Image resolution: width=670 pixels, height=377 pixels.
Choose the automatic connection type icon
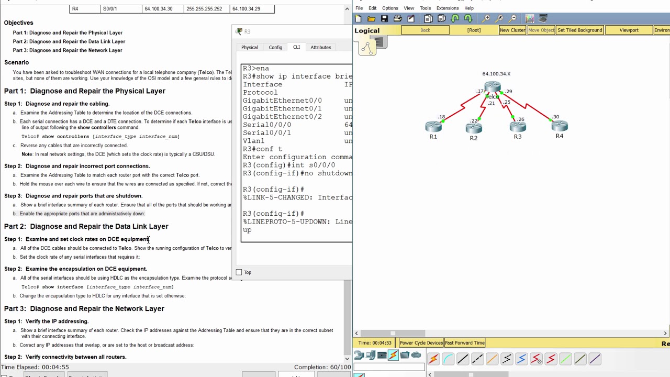click(433, 359)
